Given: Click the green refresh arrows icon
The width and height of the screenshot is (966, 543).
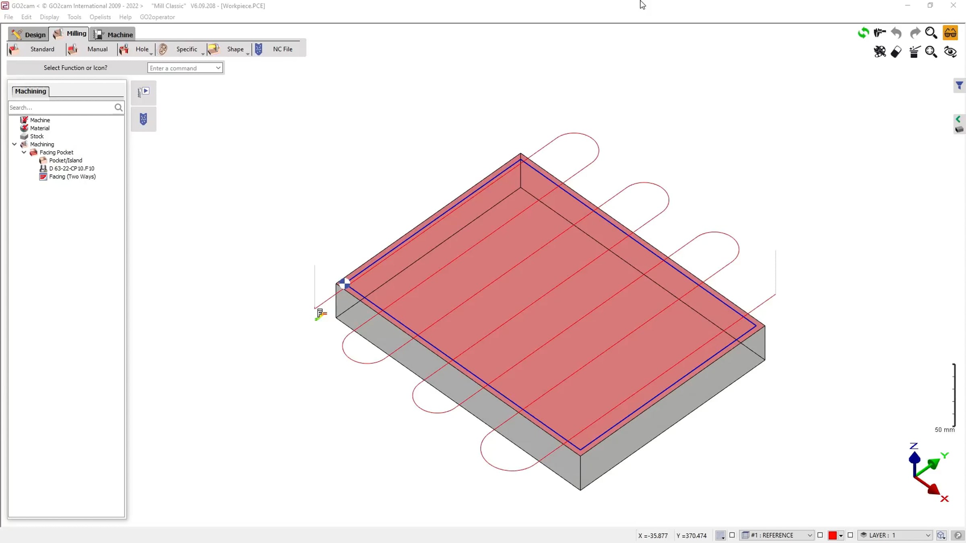Looking at the screenshot, I should [863, 33].
